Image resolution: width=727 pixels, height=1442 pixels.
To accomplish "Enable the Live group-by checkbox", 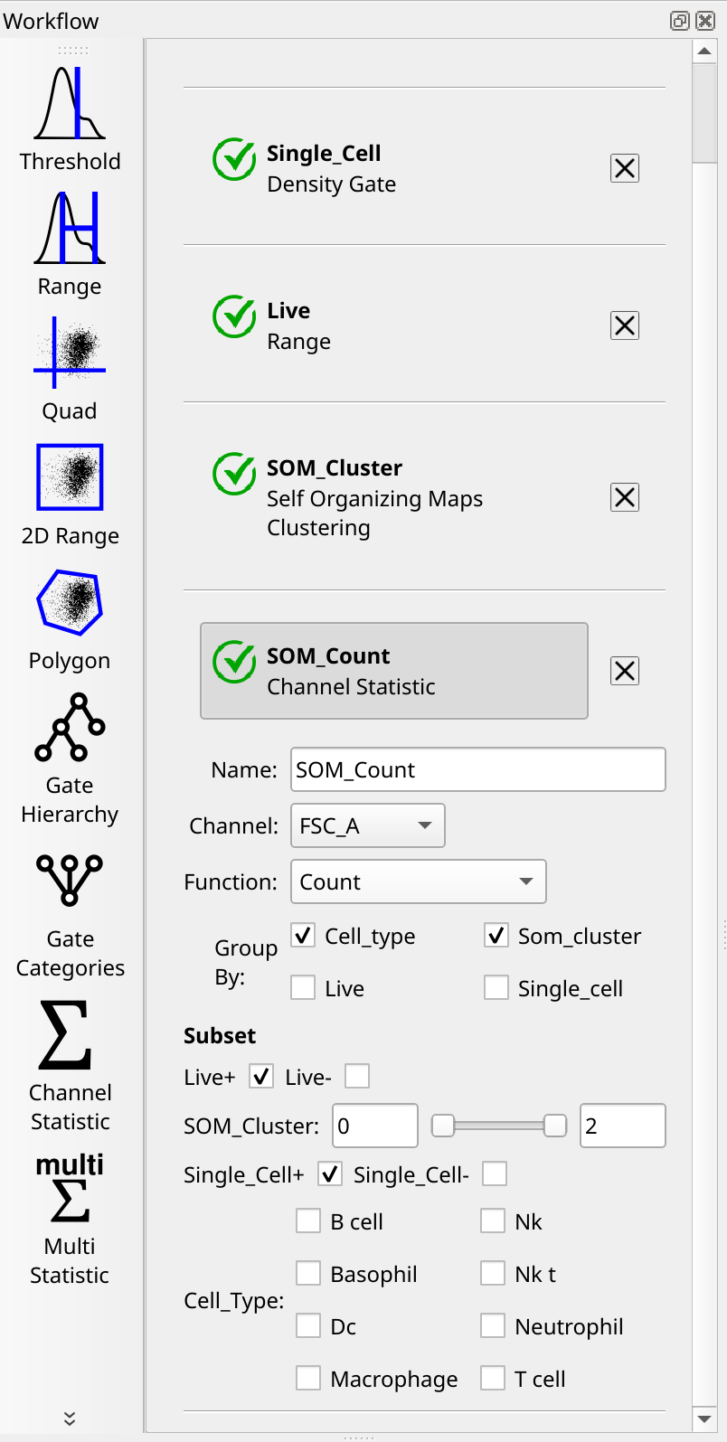I will (303, 987).
